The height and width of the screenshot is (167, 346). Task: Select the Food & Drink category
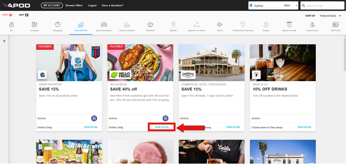pyautogui.click(x=81, y=27)
